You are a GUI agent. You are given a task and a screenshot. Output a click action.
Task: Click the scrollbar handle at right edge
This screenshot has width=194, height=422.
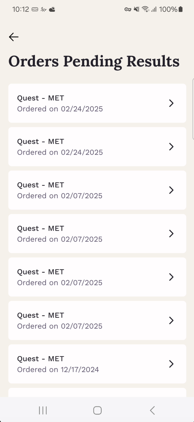[193, 109]
